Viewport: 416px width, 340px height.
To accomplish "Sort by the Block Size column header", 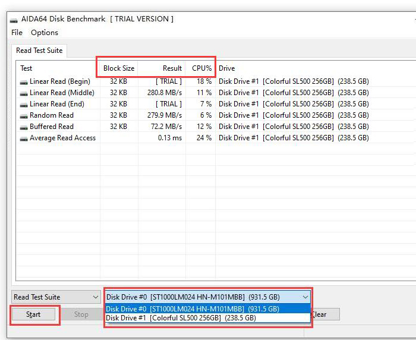I will (x=119, y=68).
